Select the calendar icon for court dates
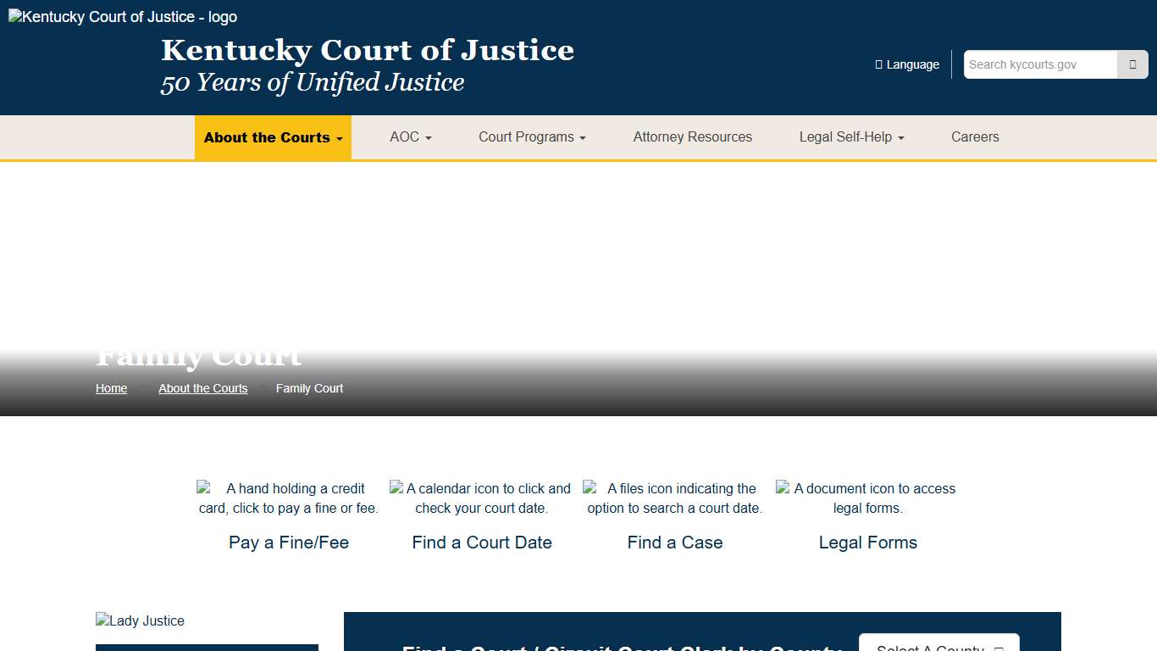The height and width of the screenshot is (651, 1157). point(480,498)
